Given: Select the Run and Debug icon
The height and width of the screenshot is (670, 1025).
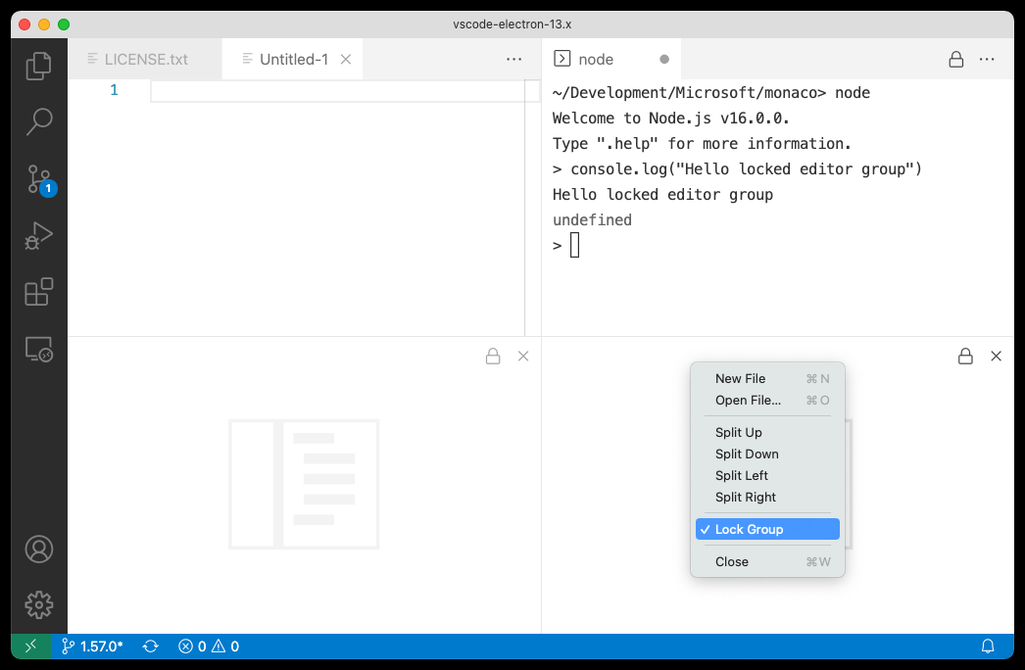Looking at the screenshot, I should (39, 235).
